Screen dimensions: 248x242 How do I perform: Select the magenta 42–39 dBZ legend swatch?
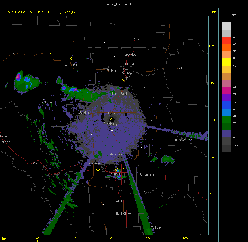point(226,91)
